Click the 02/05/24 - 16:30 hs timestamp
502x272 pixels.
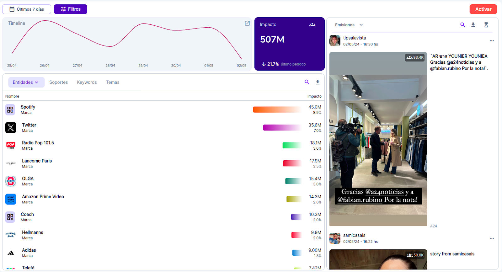(x=360, y=44)
